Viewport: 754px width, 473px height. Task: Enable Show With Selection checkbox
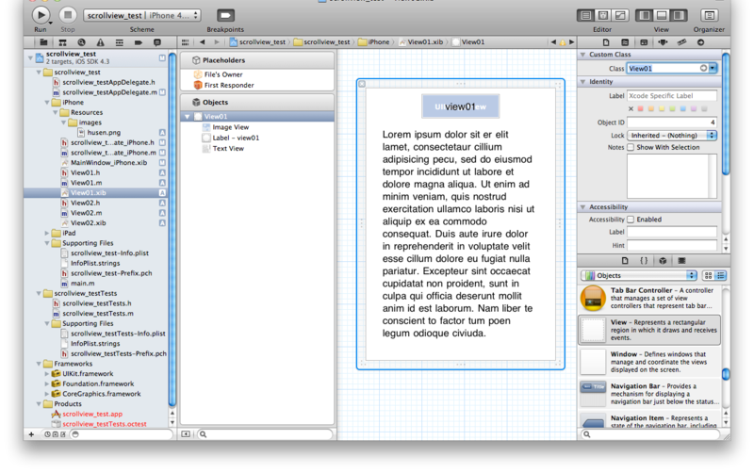[x=631, y=148]
